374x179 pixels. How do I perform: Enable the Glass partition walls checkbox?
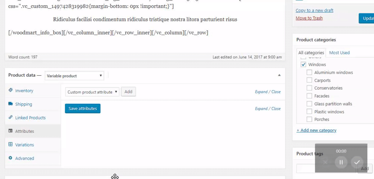coord(309,104)
